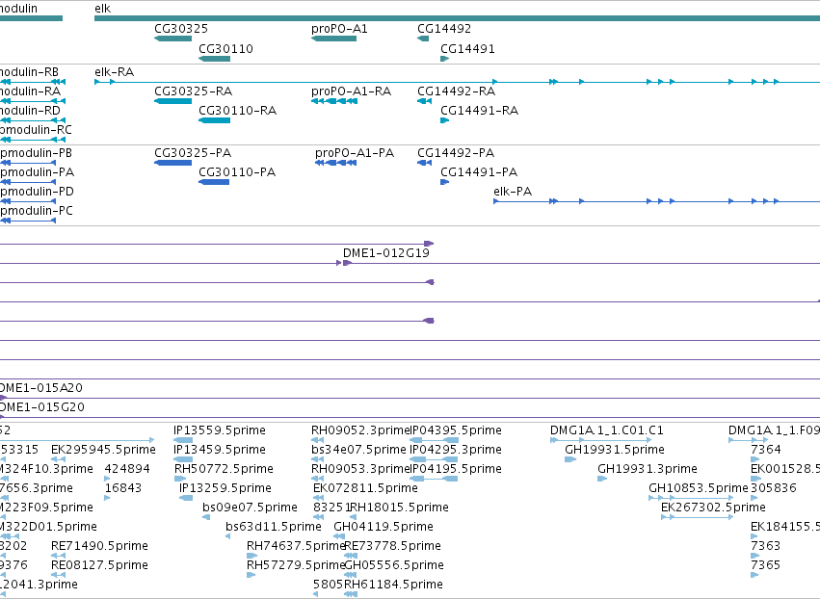Select the 424894 EST label
The height and width of the screenshot is (599, 820).
tap(127, 469)
